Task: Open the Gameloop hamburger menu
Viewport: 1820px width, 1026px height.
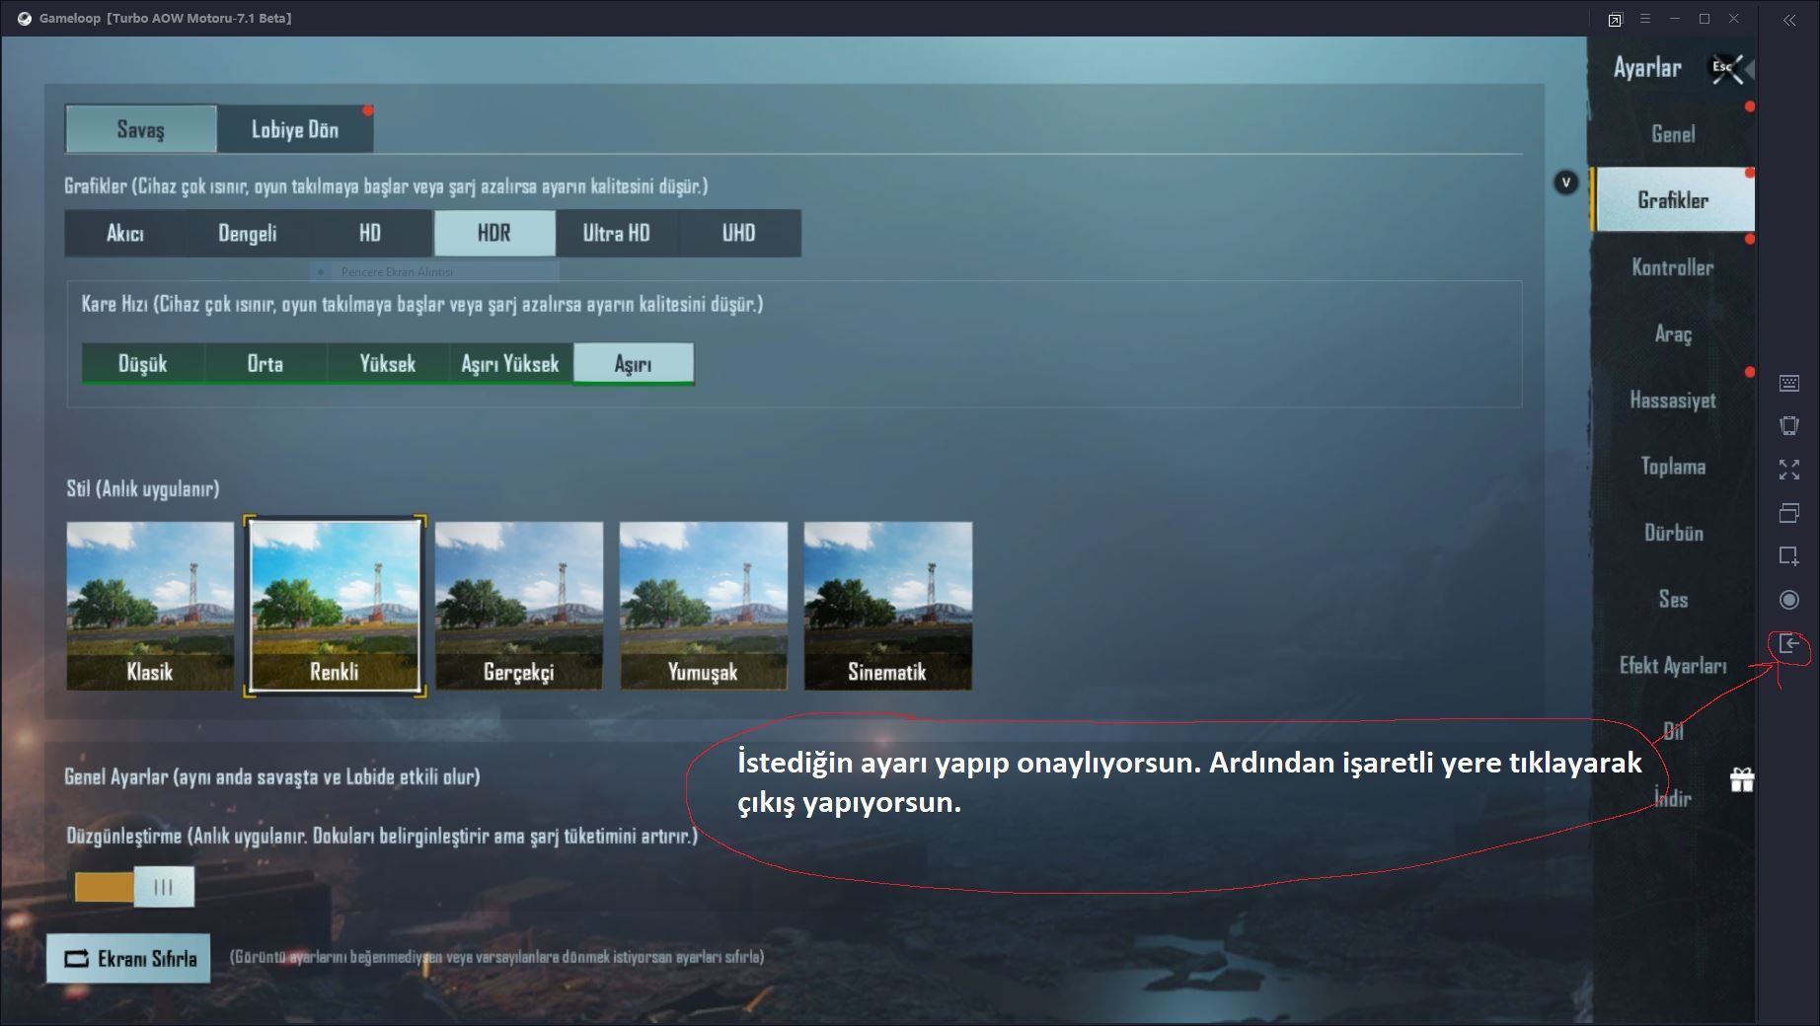Action: (x=1644, y=19)
